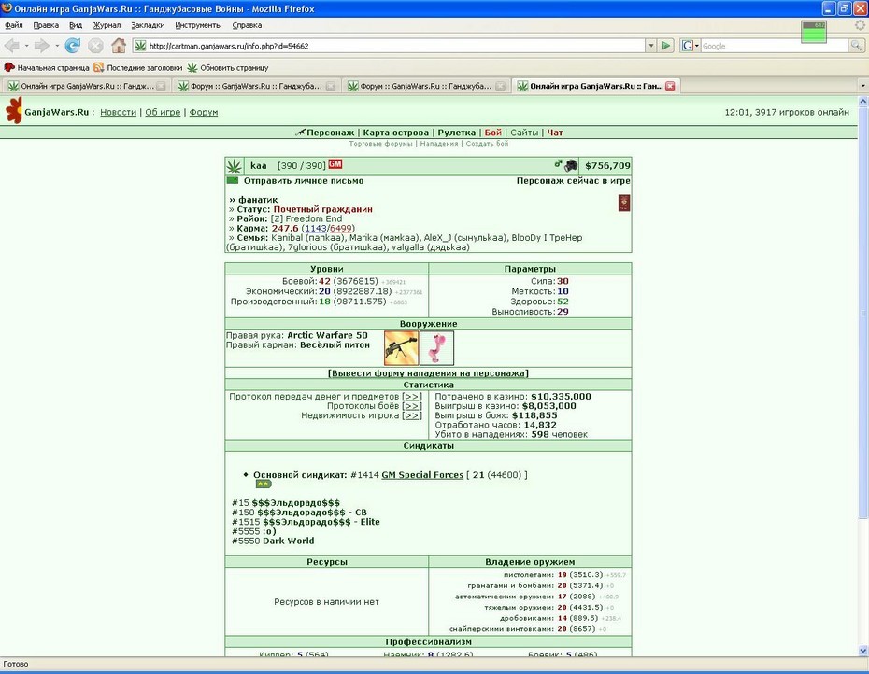
Task: Open the Форум link in header
Action: click(x=204, y=112)
